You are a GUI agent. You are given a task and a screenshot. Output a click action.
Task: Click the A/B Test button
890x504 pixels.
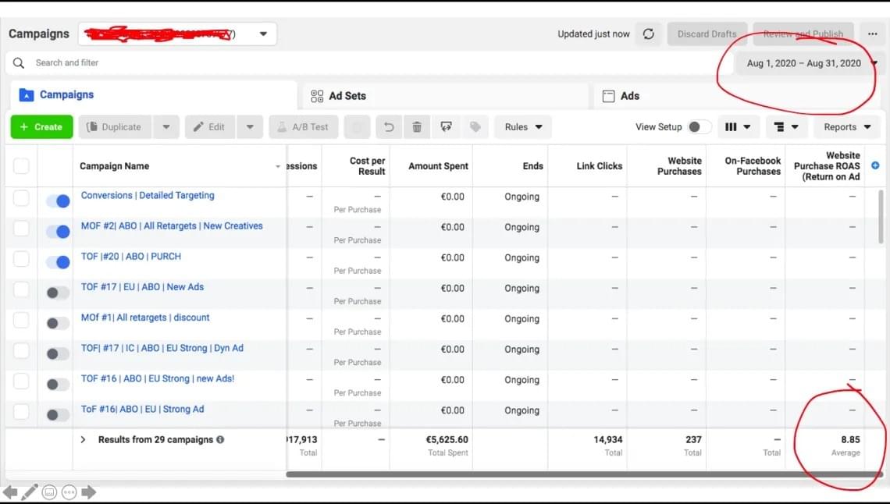tap(304, 127)
